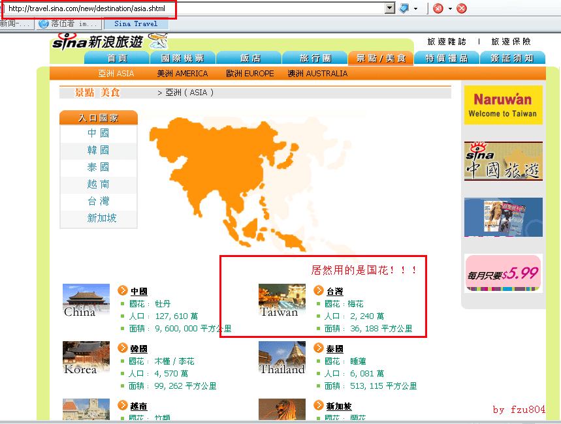Click the 亞洲 (ASIA) breadcrumb text
The height and width of the screenshot is (424, 561).
(189, 93)
